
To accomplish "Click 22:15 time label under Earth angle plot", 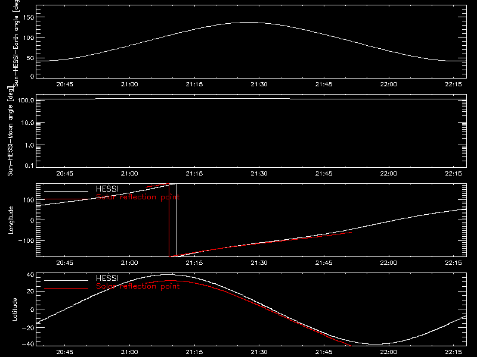I will point(453,84).
